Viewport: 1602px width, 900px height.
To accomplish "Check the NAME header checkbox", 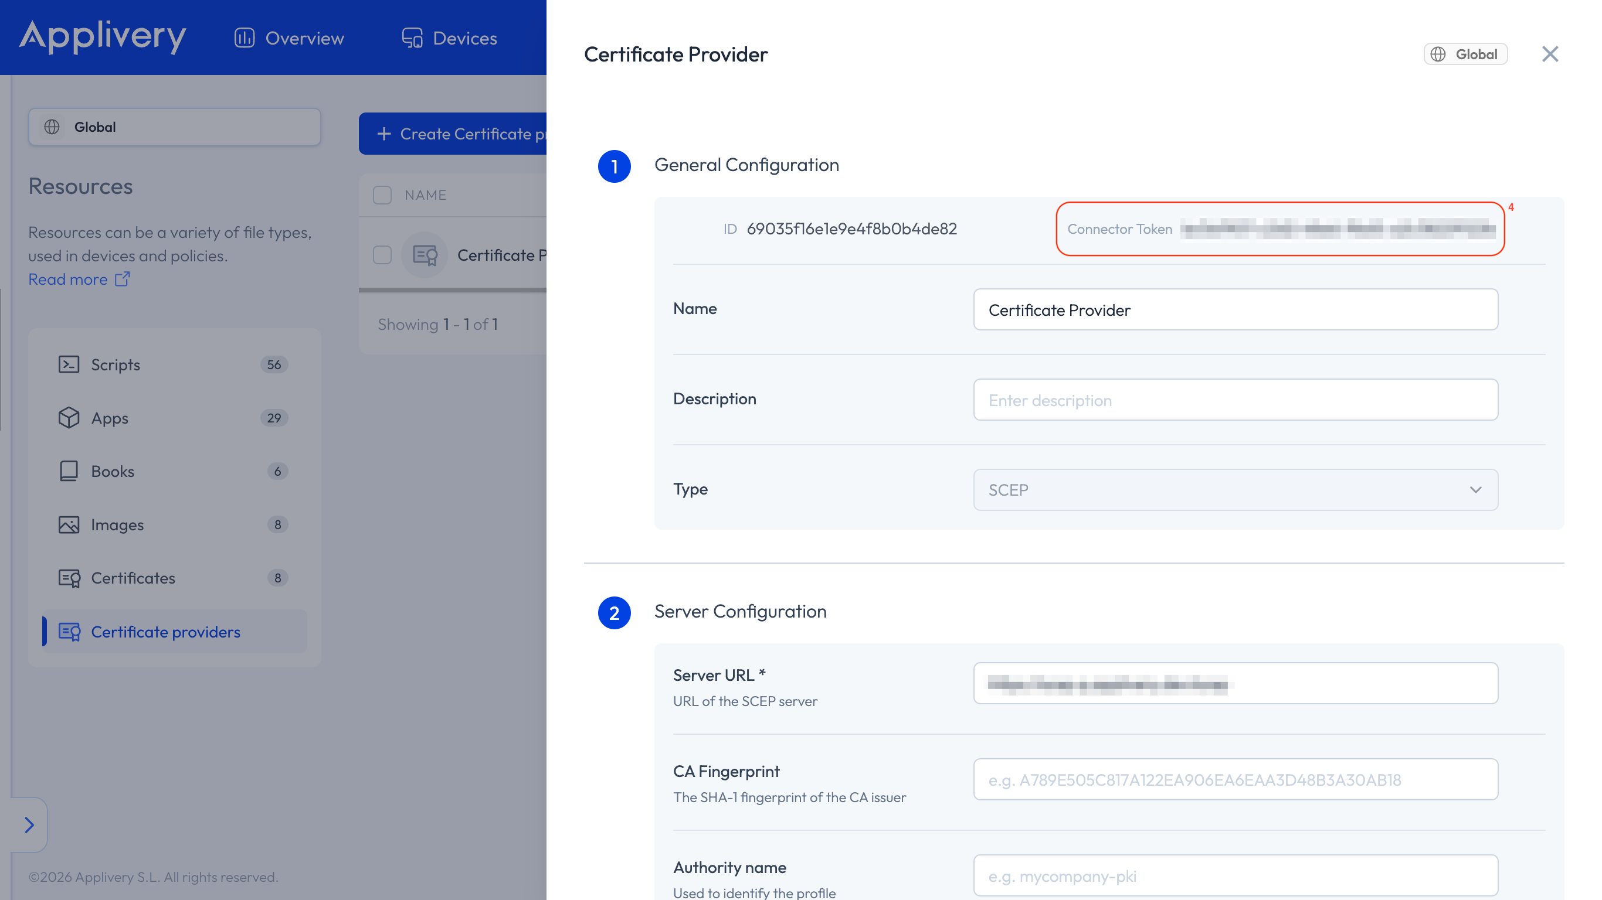I will 382,195.
